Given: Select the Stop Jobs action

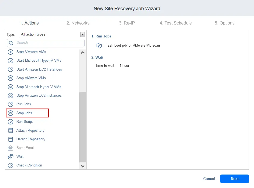Looking at the screenshot, I should (x=24, y=113).
